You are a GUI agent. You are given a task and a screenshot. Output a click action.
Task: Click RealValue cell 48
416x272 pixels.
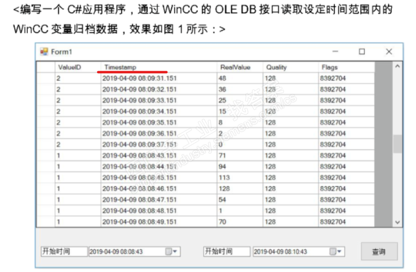pos(240,78)
